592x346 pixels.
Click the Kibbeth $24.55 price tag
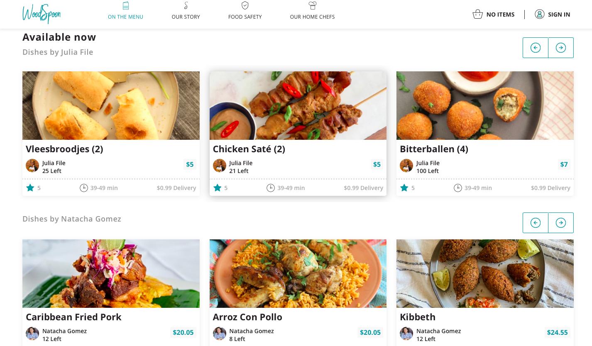click(x=557, y=332)
